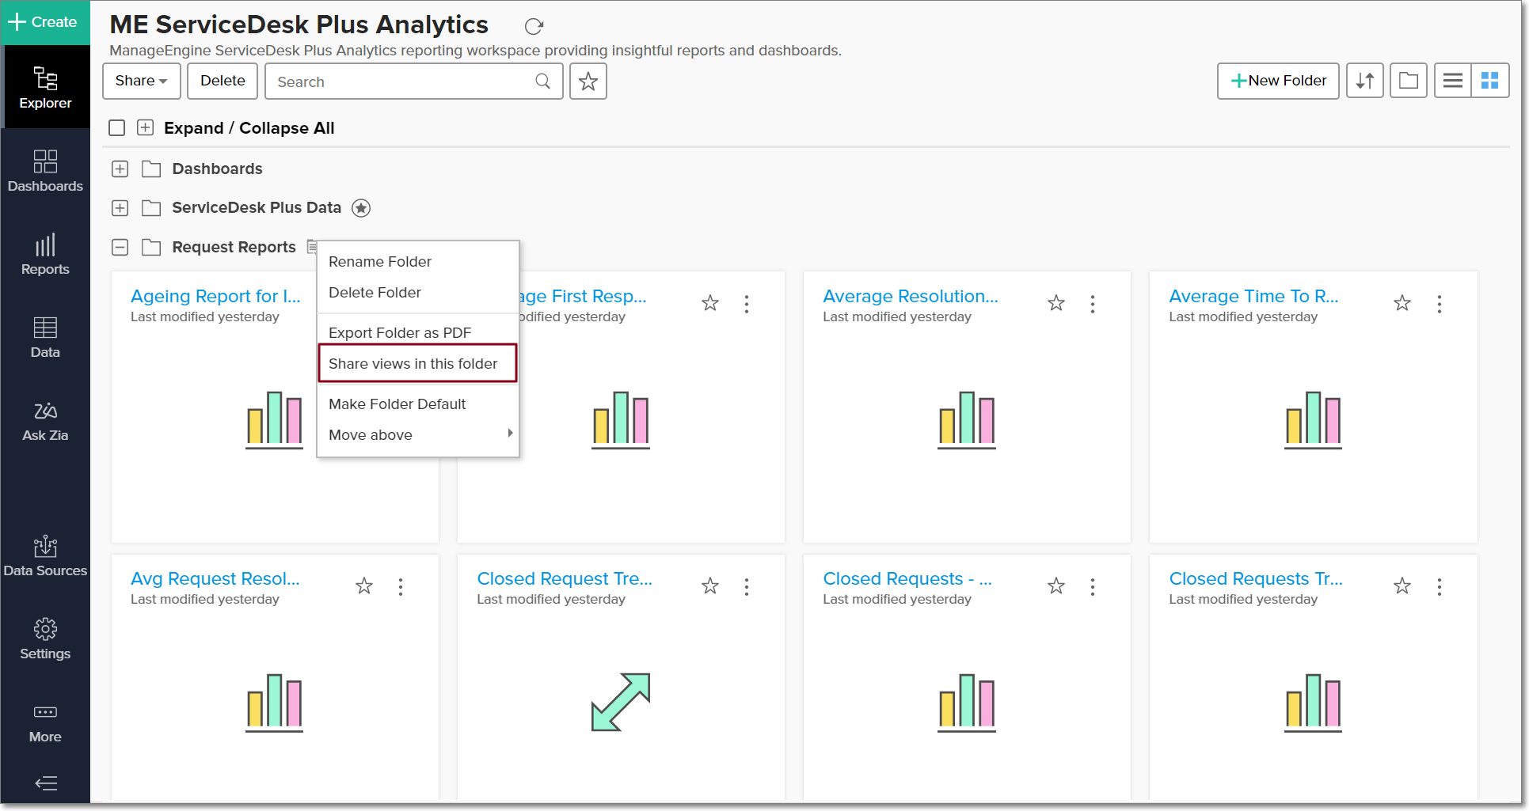Click the New Folder button
The image size is (1529, 811).
coord(1277,81)
